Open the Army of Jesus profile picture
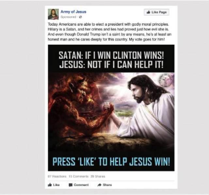Image resolution: width=209 pixels, height=195 pixels. click(53, 14)
